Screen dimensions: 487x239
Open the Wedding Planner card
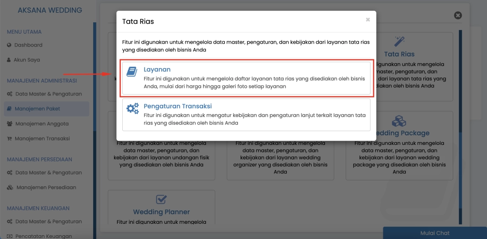[161, 207]
